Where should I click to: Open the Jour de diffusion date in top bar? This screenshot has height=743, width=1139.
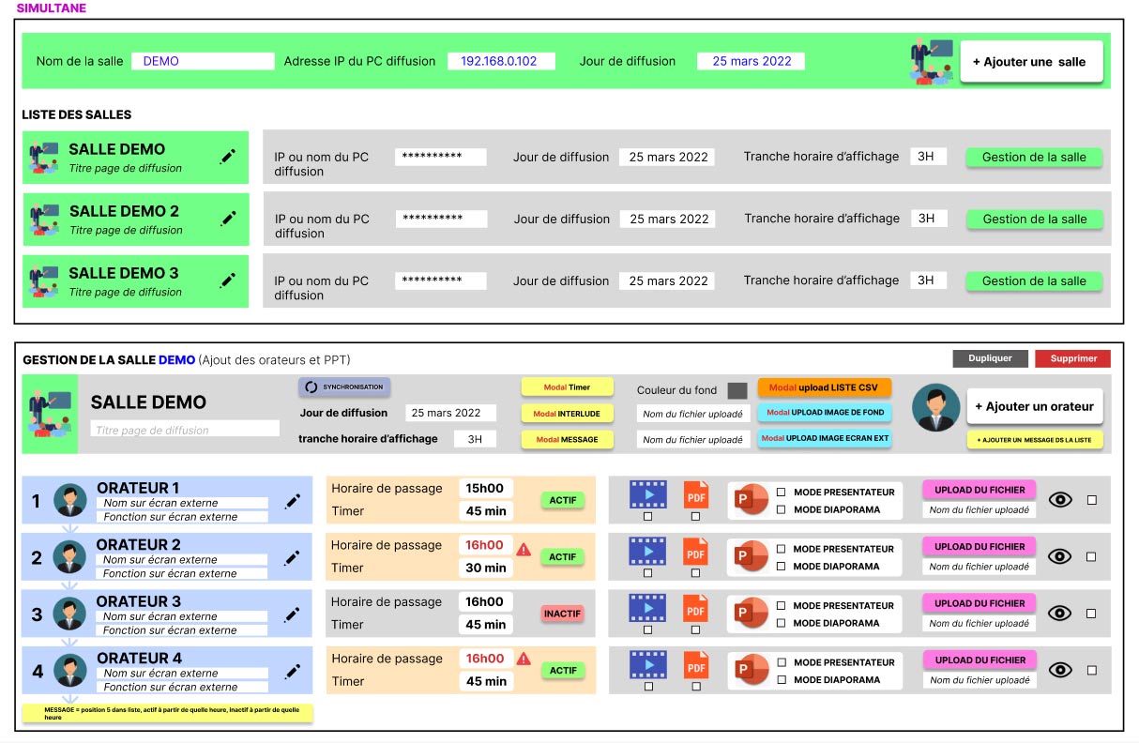tap(751, 61)
